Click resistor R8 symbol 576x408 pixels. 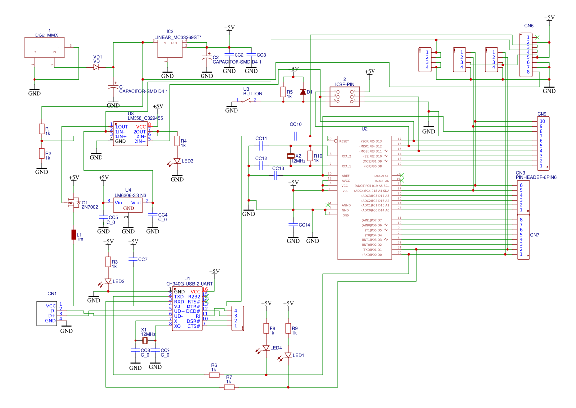click(x=266, y=328)
